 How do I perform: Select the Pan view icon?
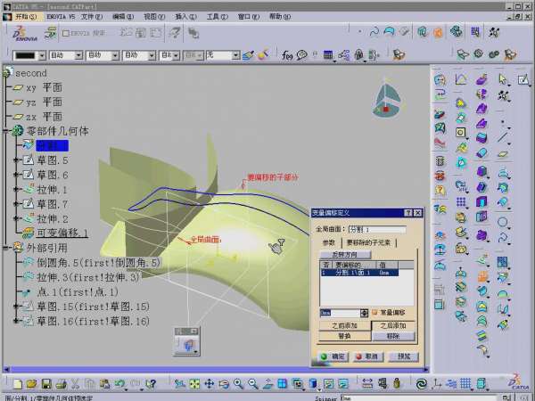(209, 384)
